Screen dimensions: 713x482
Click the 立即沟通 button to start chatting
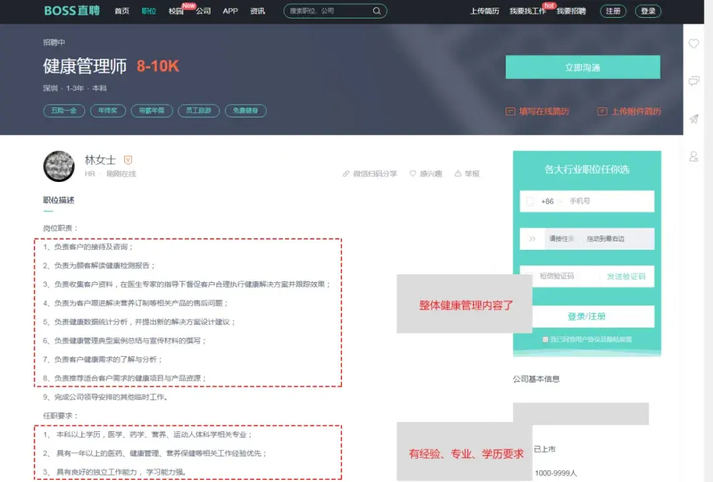[x=583, y=67]
